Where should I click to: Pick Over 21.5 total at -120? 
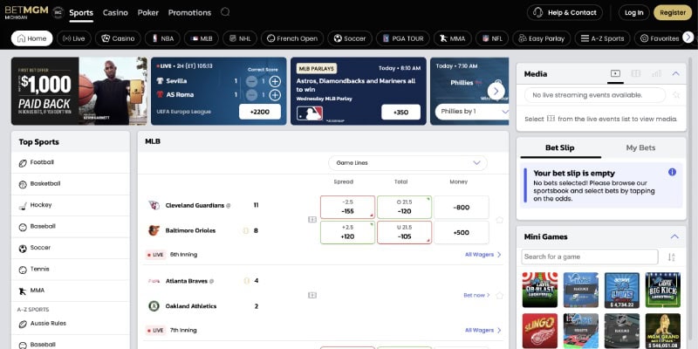click(x=404, y=207)
